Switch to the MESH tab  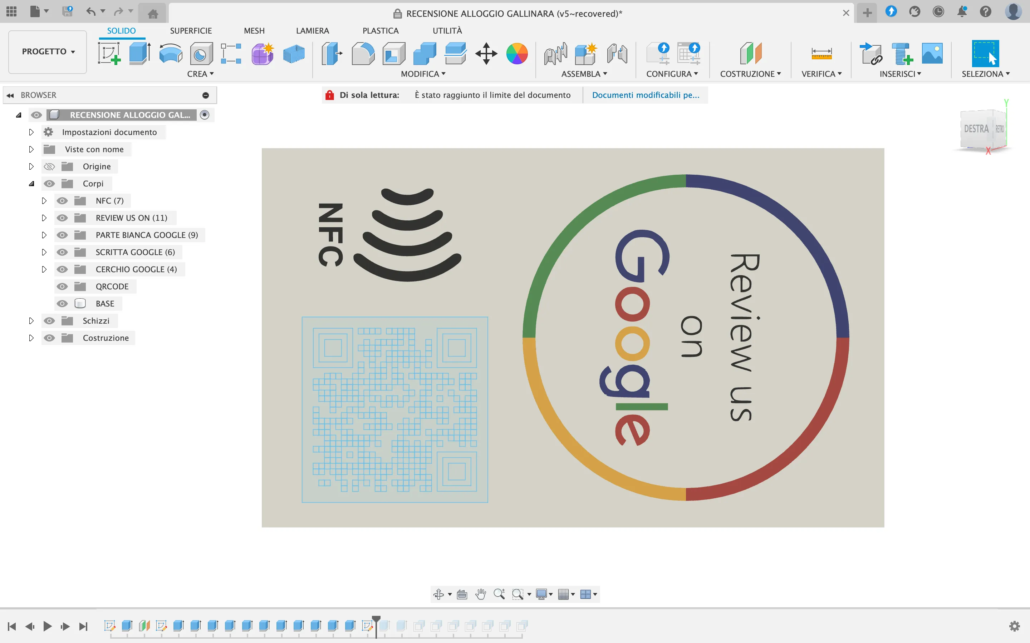[x=254, y=30]
